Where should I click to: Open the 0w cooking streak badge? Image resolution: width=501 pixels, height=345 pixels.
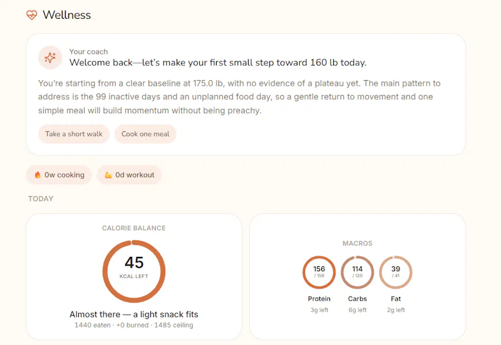(59, 175)
